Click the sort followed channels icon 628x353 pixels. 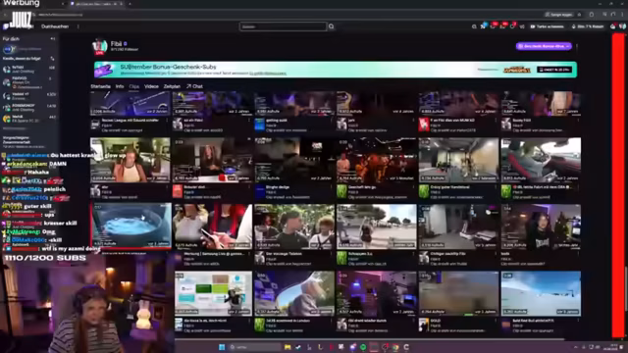click(x=52, y=59)
